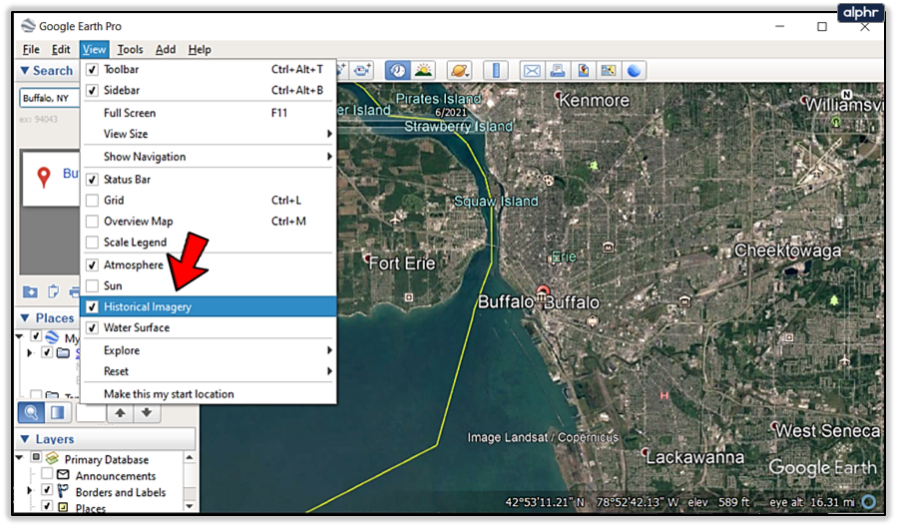Collapse the Primary Database tree node
The height and width of the screenshot is (527, 897).
pyautogui.click(x=19, y=458)
